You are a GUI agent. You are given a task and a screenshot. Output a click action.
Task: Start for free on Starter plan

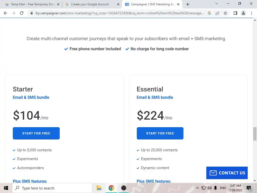(x=36, y=133)
